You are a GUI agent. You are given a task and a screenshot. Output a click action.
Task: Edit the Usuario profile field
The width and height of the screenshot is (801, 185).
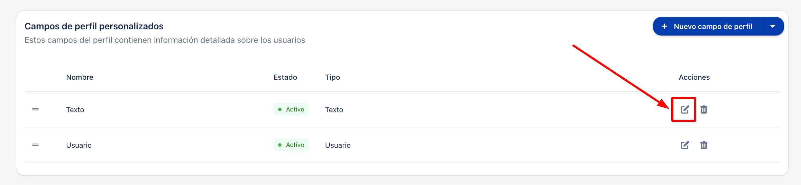685,145
